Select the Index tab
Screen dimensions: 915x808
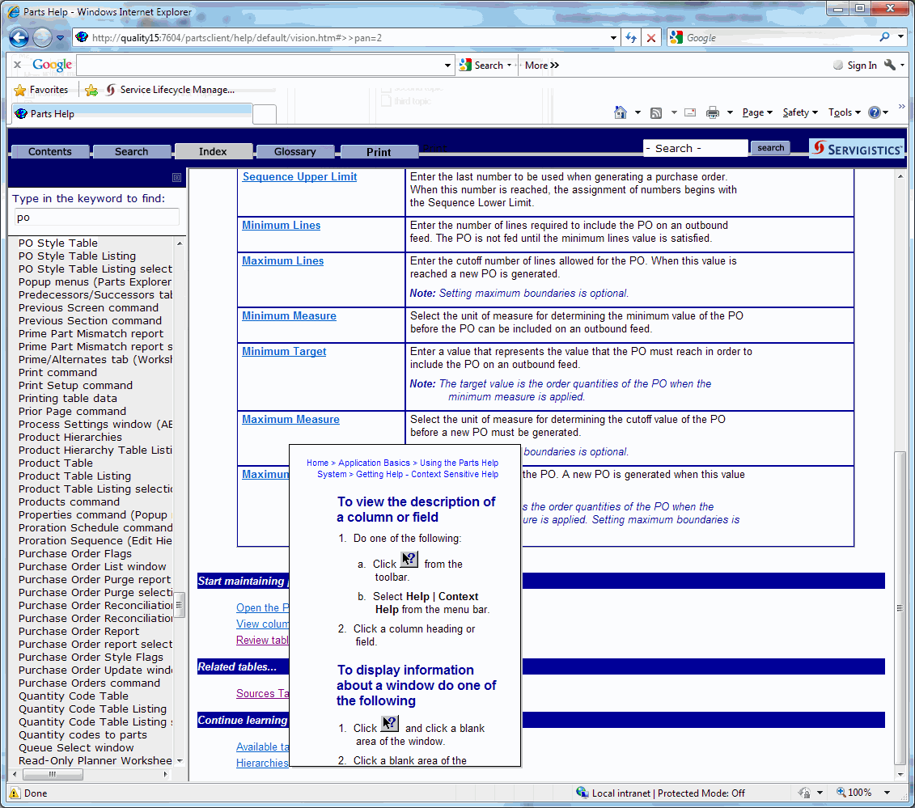point(213,152)
